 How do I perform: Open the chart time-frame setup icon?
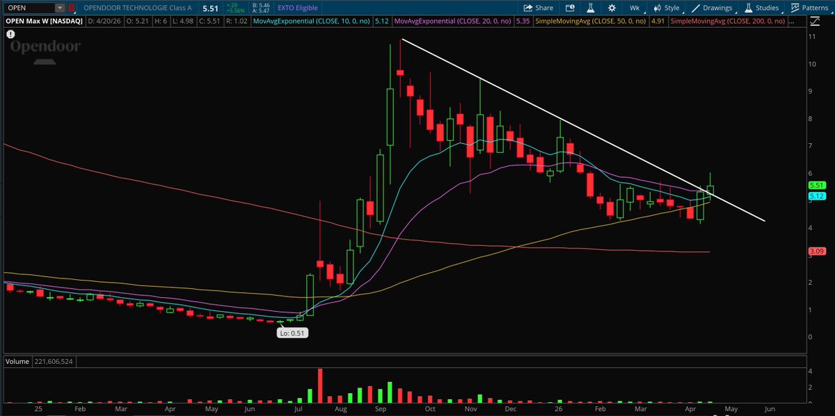point(569,8)
